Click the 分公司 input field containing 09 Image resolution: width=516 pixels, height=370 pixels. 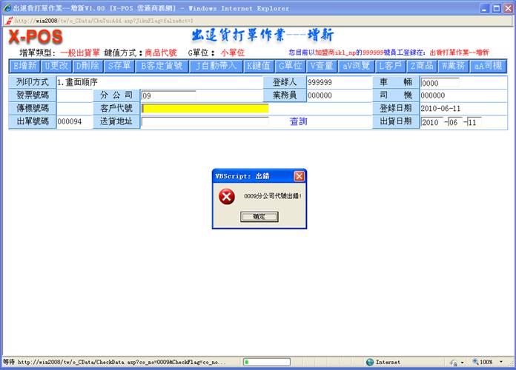[168, 95]
